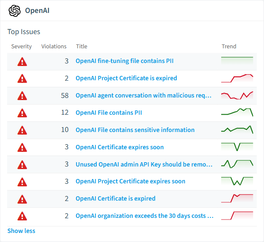Click the Title column header

coord(82,47)
